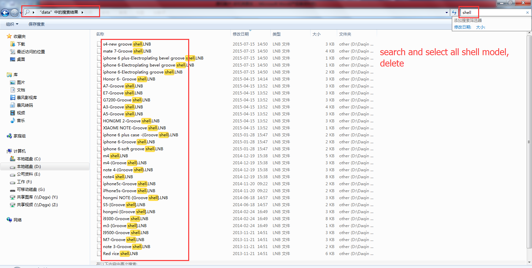Click the file list vertical scrollbar
The height and width of the screenshot is (268, 532).
(x=529, y=142)
